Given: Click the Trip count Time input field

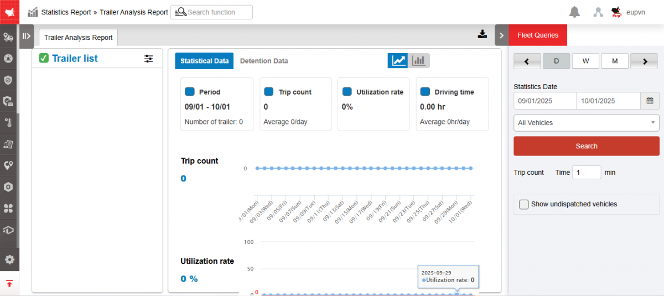Looking at the screenshot, I should click(586, 173).
